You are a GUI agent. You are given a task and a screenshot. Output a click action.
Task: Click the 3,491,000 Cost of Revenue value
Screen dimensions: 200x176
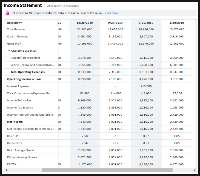coord(85,37)
